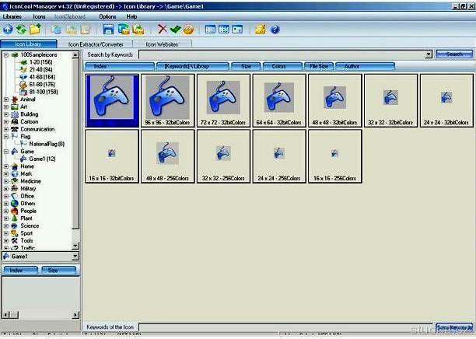Viewport: 476px width, 339px height.
Task: Click the Author column header
Action: tap(365, 66)
